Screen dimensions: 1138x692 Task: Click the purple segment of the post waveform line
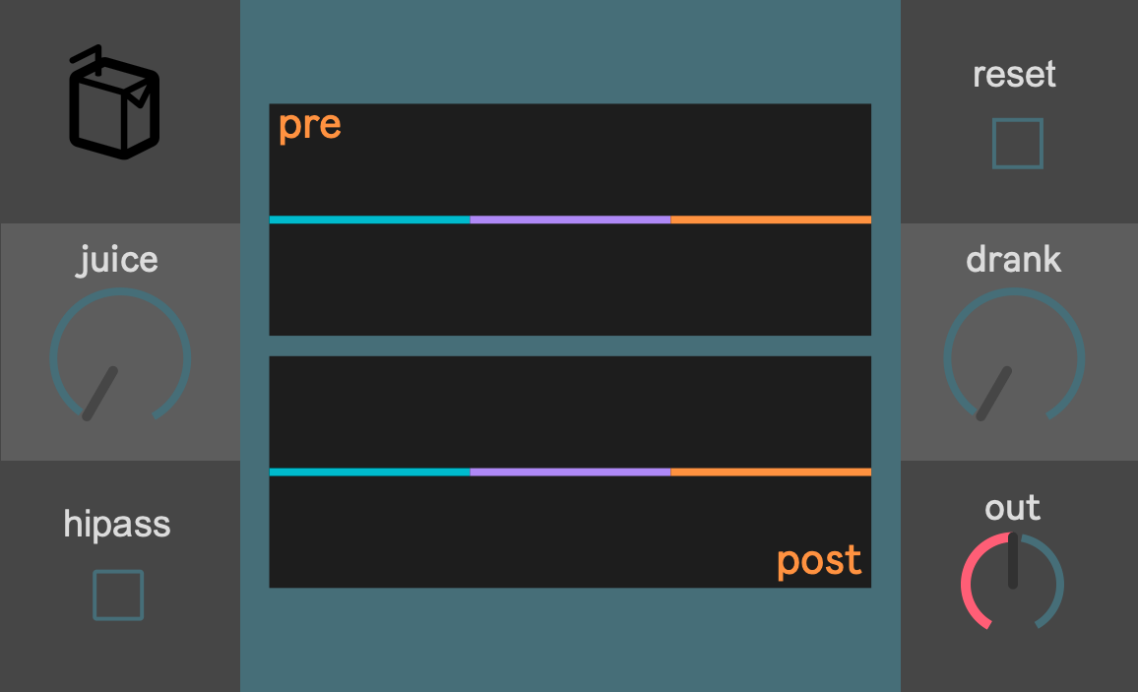point(570,472)
